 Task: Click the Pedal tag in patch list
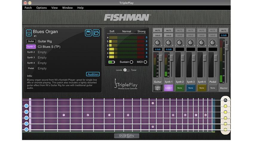[x=31, y=68]
